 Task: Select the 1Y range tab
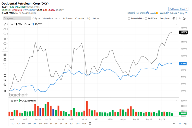51,123
